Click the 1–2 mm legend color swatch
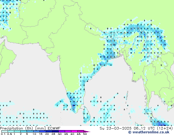 pos(17,131)
